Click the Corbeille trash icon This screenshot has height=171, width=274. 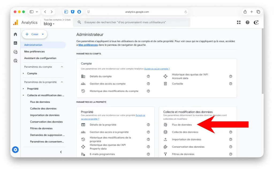165,84
